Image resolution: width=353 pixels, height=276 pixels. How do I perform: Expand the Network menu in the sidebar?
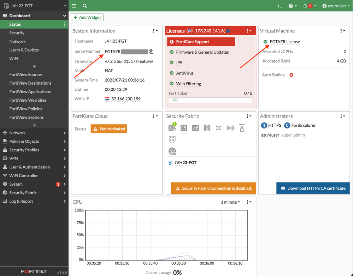(x=34, y=133)
